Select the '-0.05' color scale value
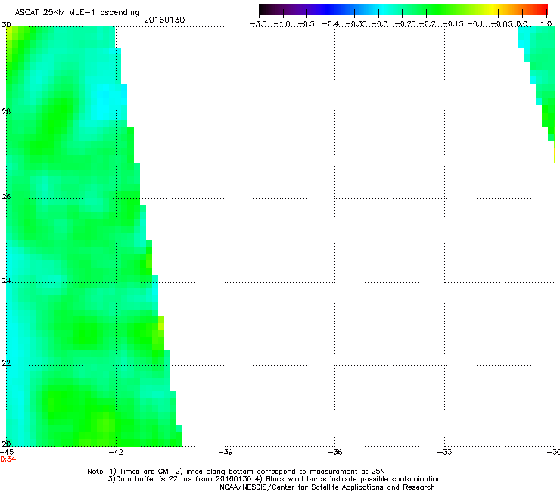Viewport: 560px width, 492px height. (x=502, y=24)
